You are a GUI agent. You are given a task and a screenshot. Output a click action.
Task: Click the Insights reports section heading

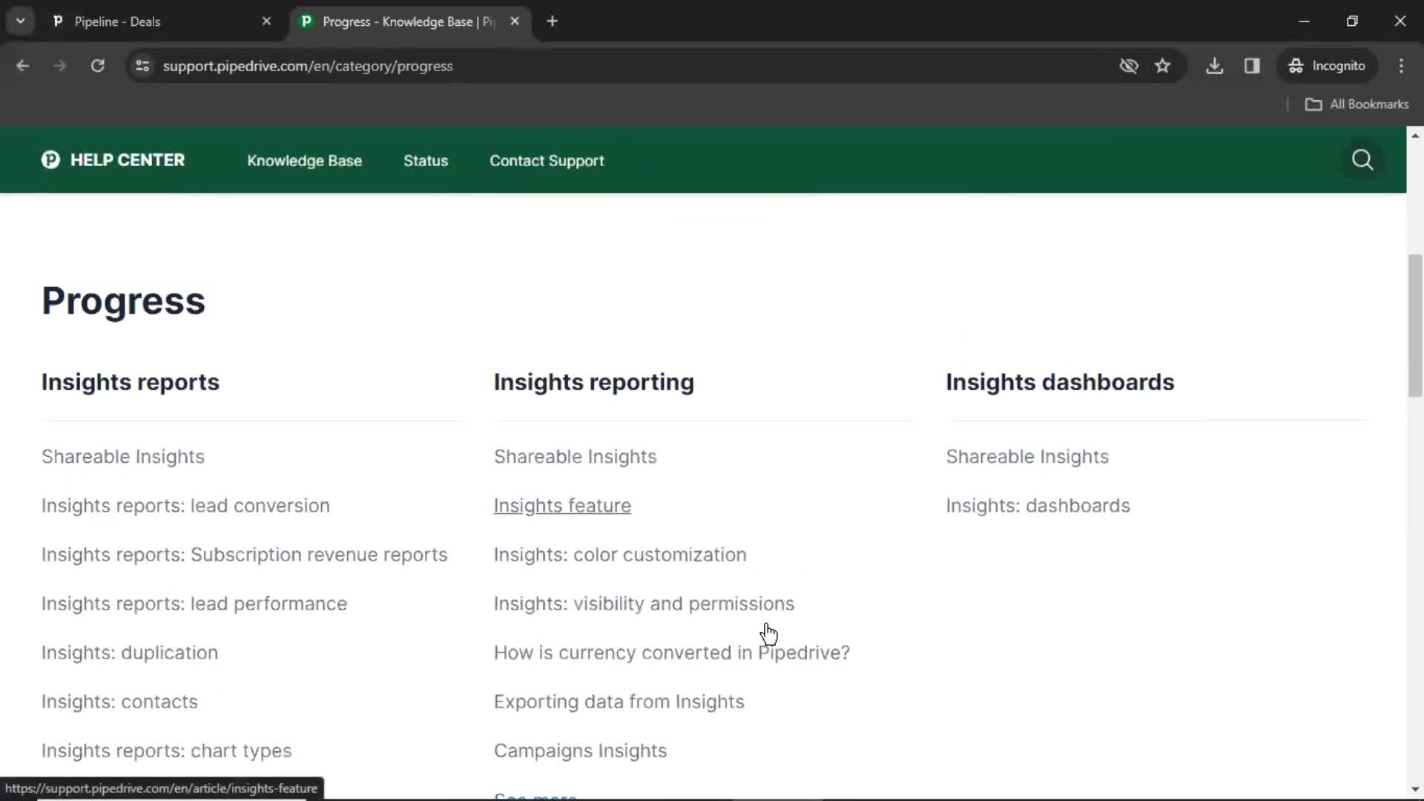(131, 383)
